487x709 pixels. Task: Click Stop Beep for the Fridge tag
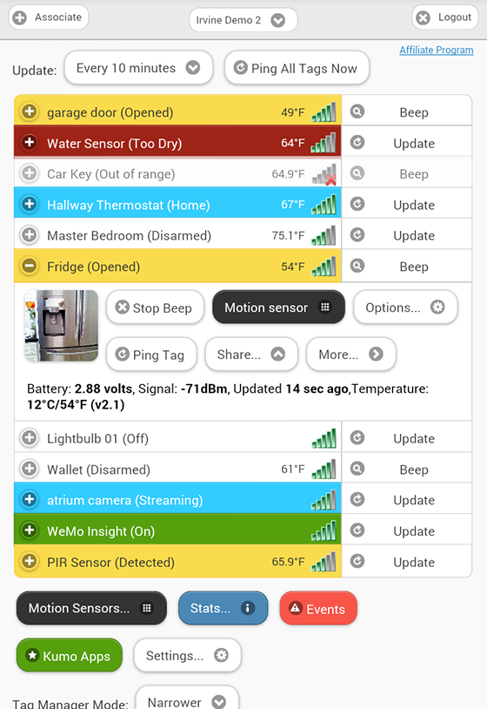[155, 307]
